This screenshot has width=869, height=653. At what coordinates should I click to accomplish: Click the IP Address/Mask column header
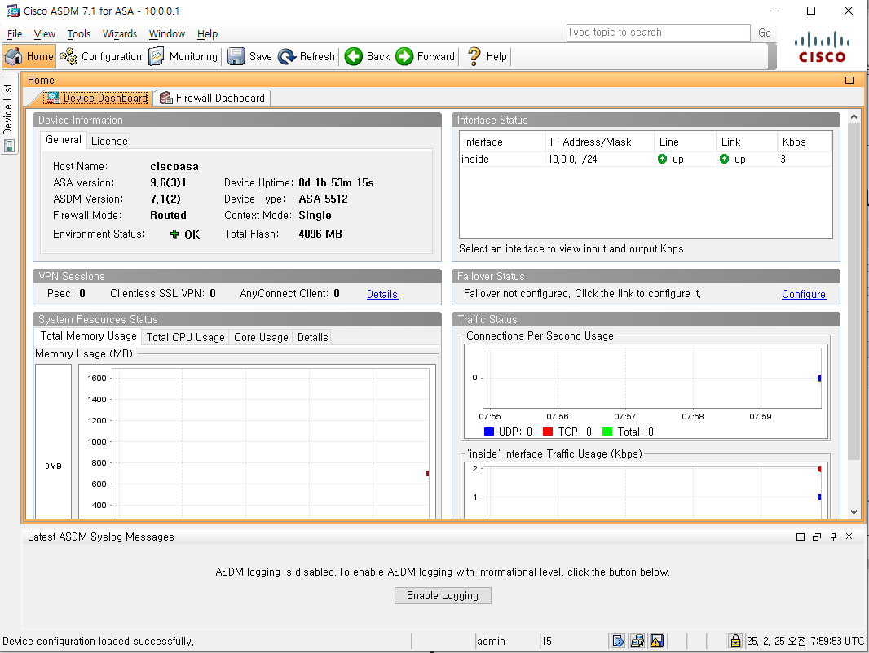[x=600, y=142]
